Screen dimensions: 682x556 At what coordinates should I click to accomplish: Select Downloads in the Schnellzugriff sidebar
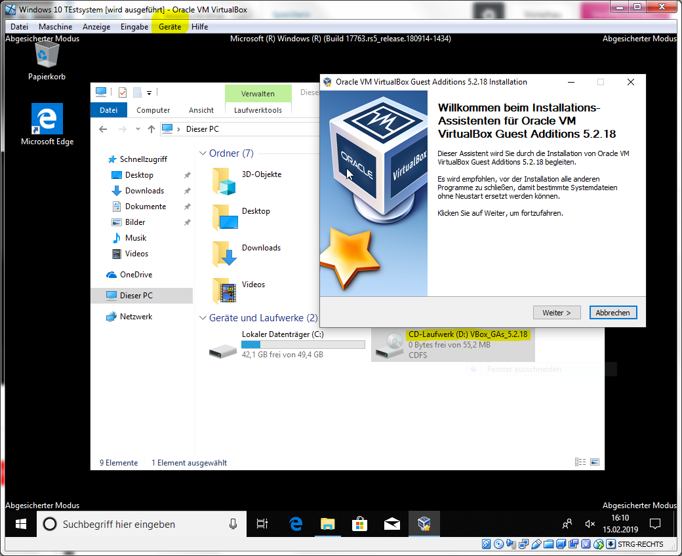click(x=144, y=191)
